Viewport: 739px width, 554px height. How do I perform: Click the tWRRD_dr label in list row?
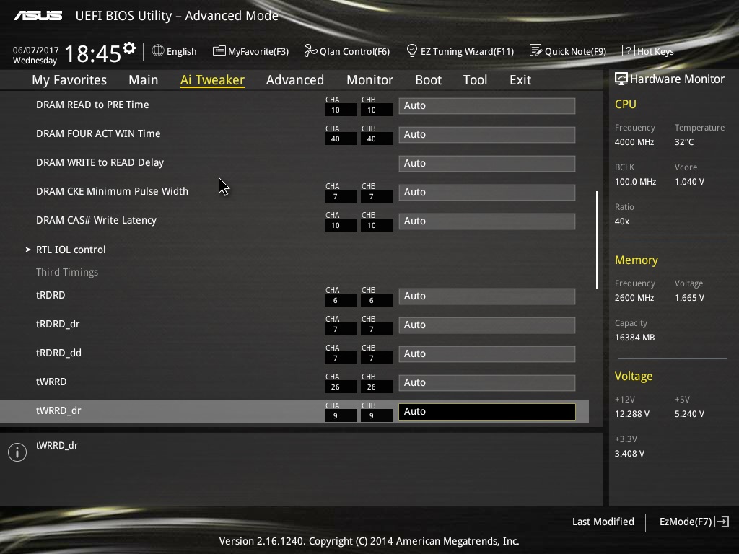click(58, 410)
